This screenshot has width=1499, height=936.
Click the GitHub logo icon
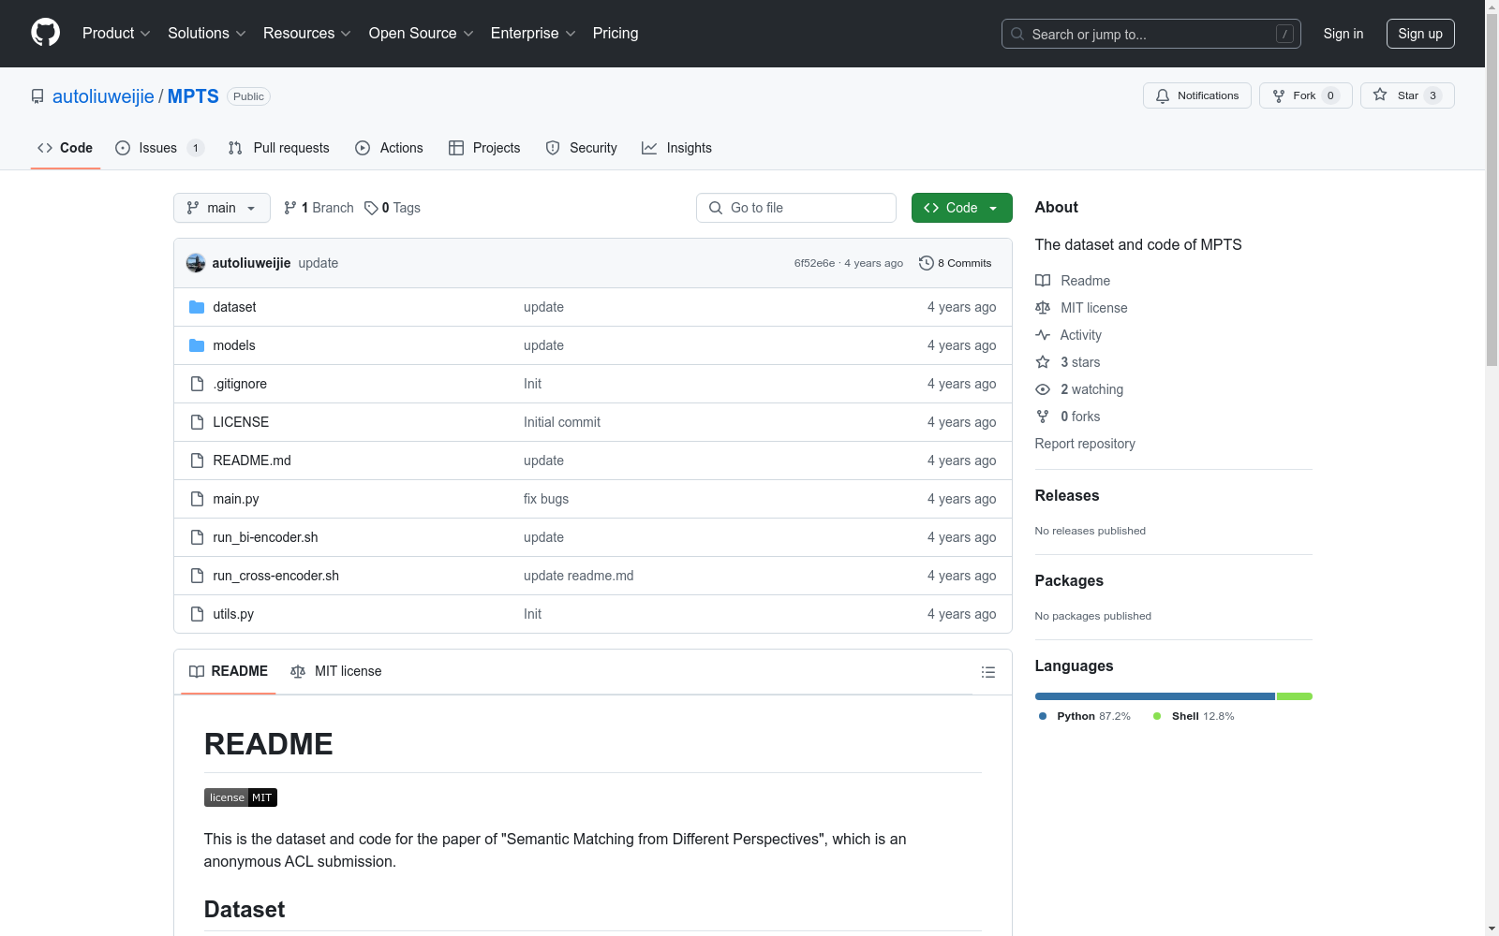[x=45, y=33]
